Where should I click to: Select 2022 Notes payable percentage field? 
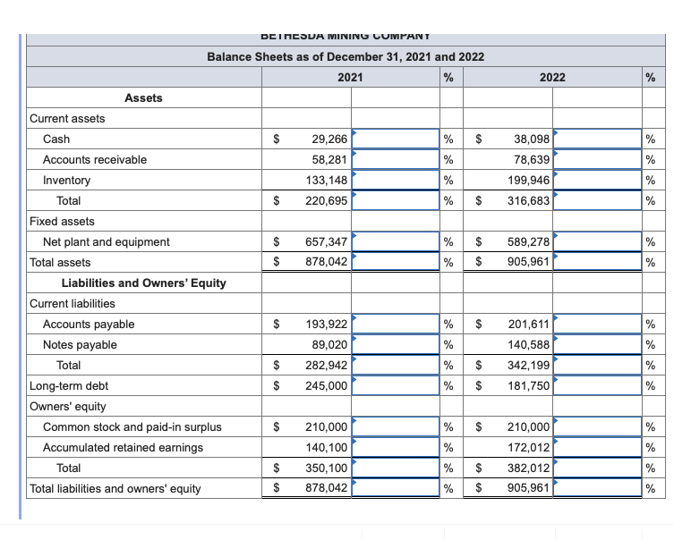click(597, 344)
